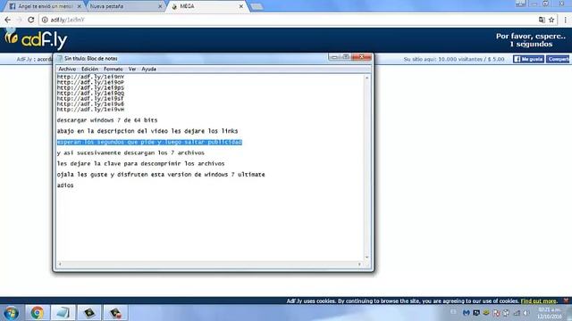The width and height of the screenshot is (572, 321).
Task: Open Archivo menu in Bloc de notas
Action: [67, 69]
